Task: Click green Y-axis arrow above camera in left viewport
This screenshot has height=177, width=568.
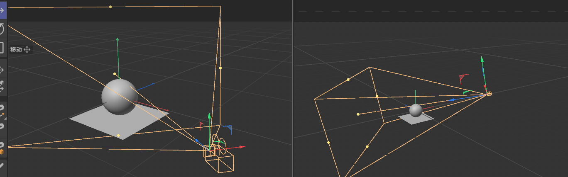Action: pyautogui.click(x=209, y=116)
